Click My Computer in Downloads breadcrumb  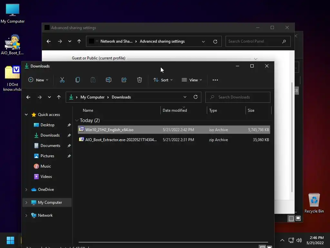pos(92,97)
